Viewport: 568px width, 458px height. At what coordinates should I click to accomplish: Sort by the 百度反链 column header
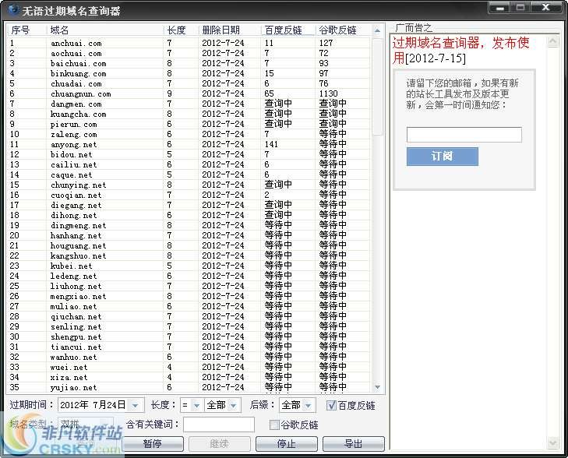[x=288, y=30]
